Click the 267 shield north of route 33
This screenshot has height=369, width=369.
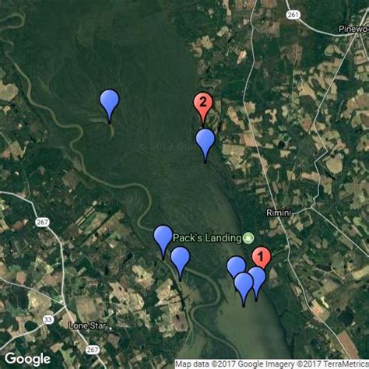coord(42,222)
